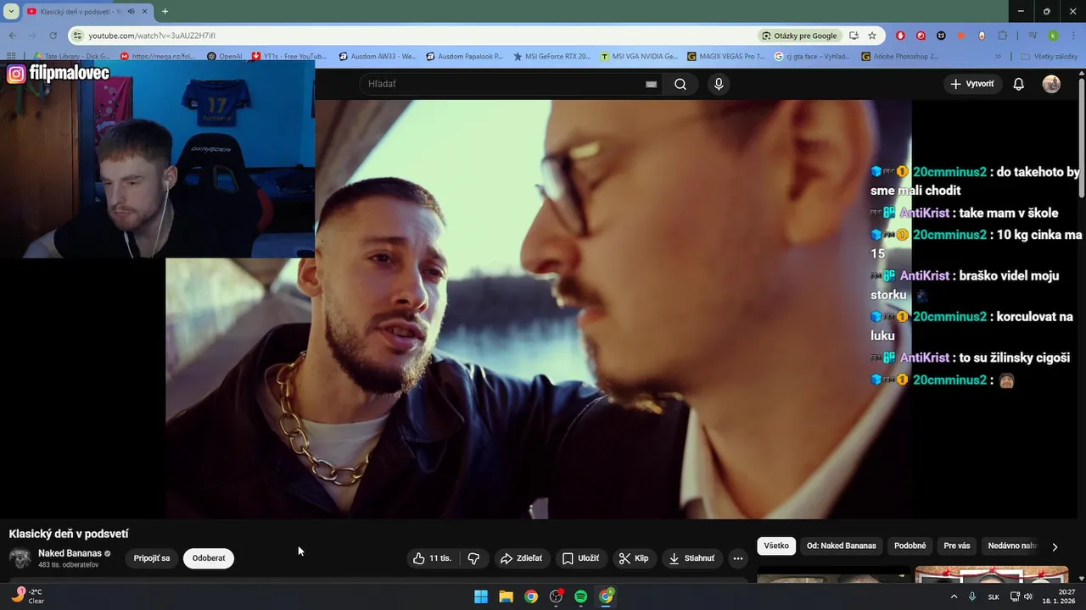Select the Podobné filter chip

point(910,546)
